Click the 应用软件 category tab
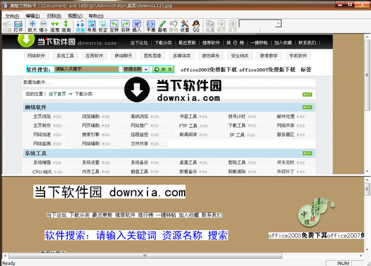371x266 pixels. point(94,56)
